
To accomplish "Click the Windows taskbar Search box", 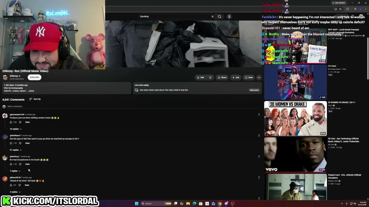I will [156, 204].
